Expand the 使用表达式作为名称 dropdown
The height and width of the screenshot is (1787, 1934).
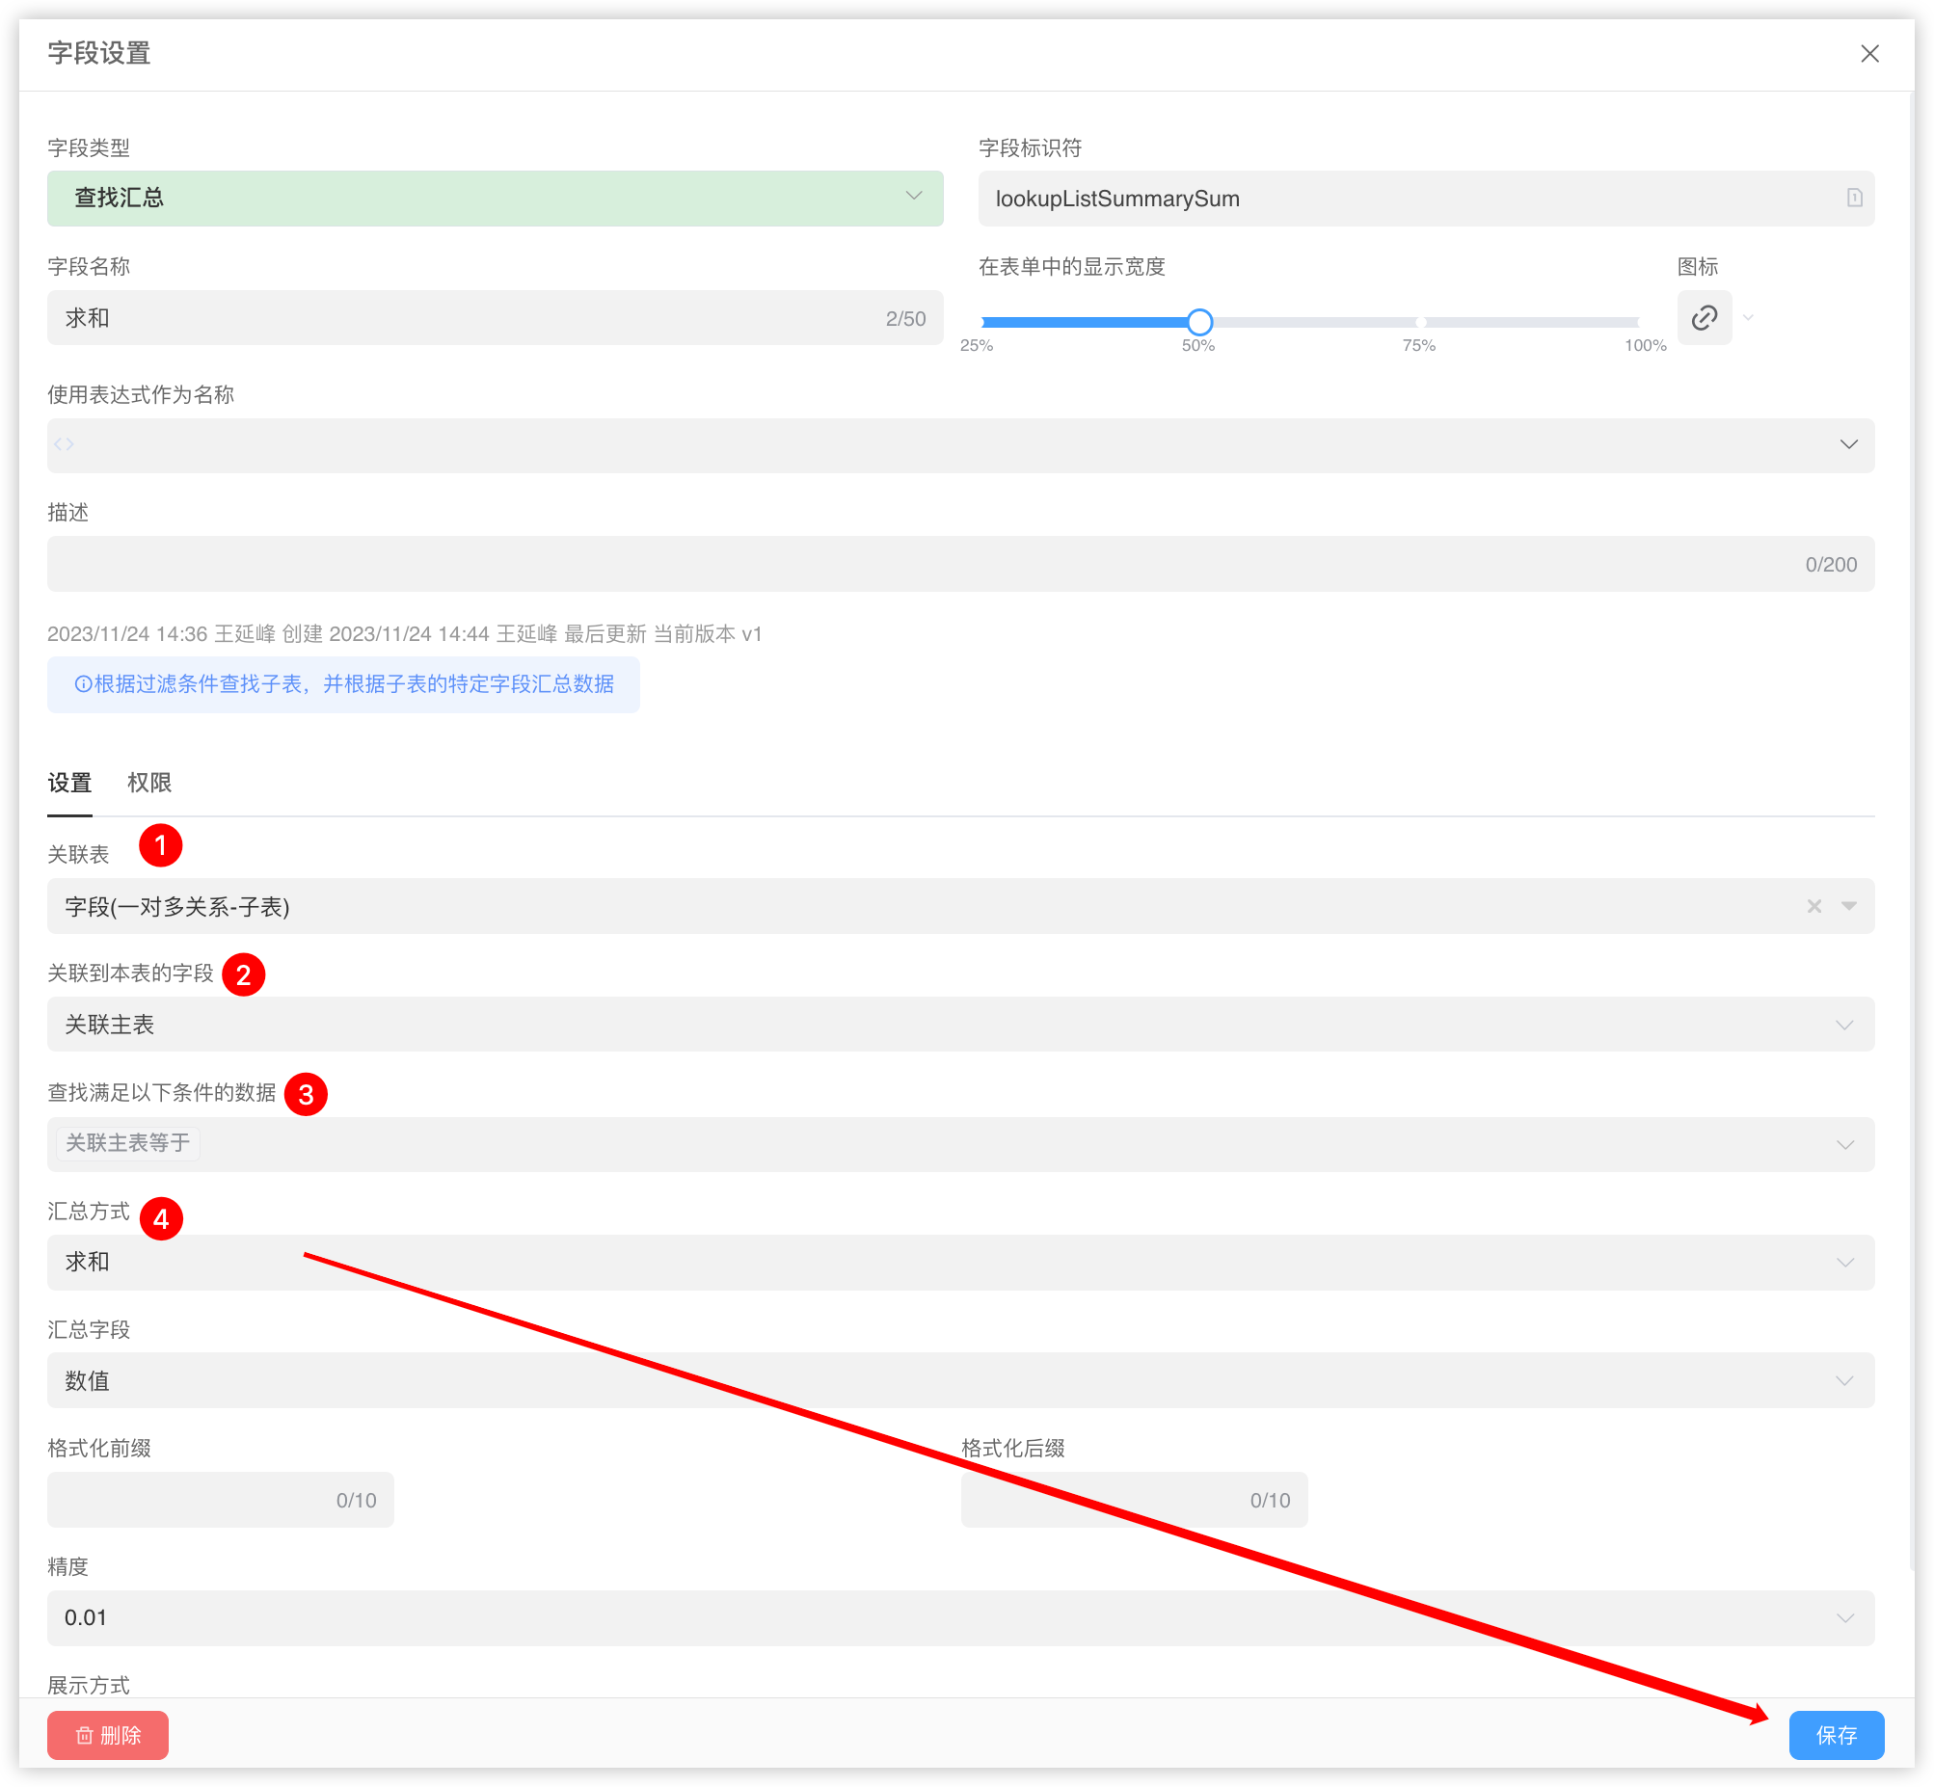[1848, 444]
